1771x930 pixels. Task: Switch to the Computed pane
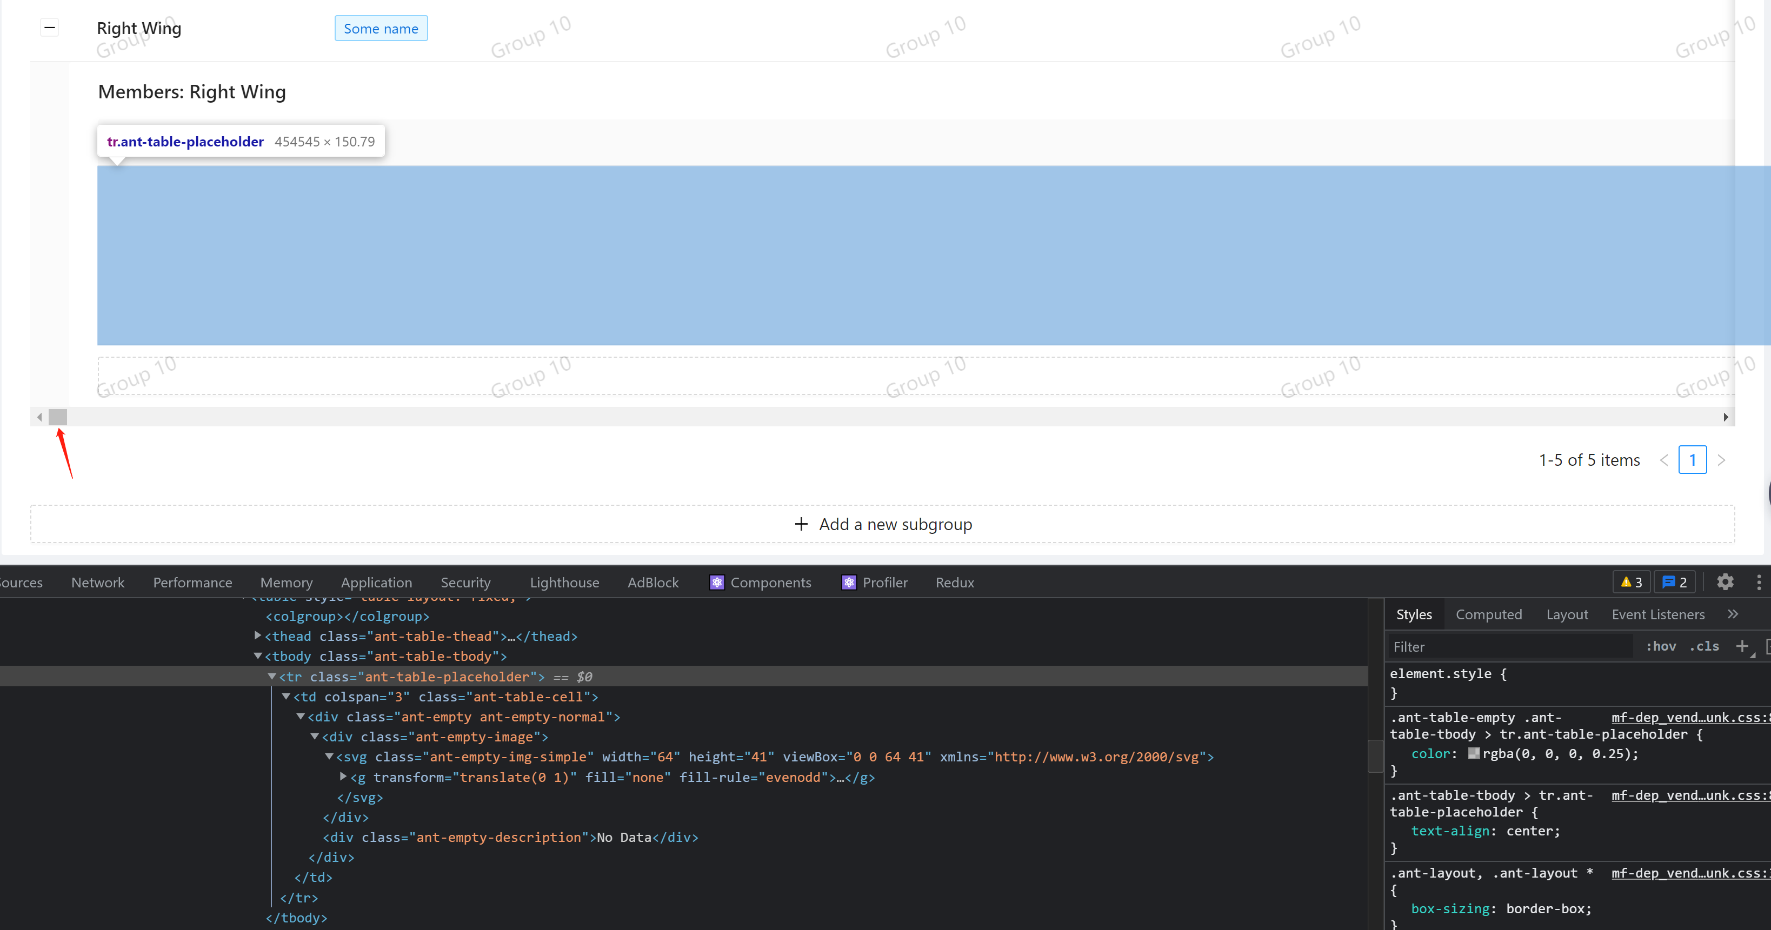tap(1488, 614)
